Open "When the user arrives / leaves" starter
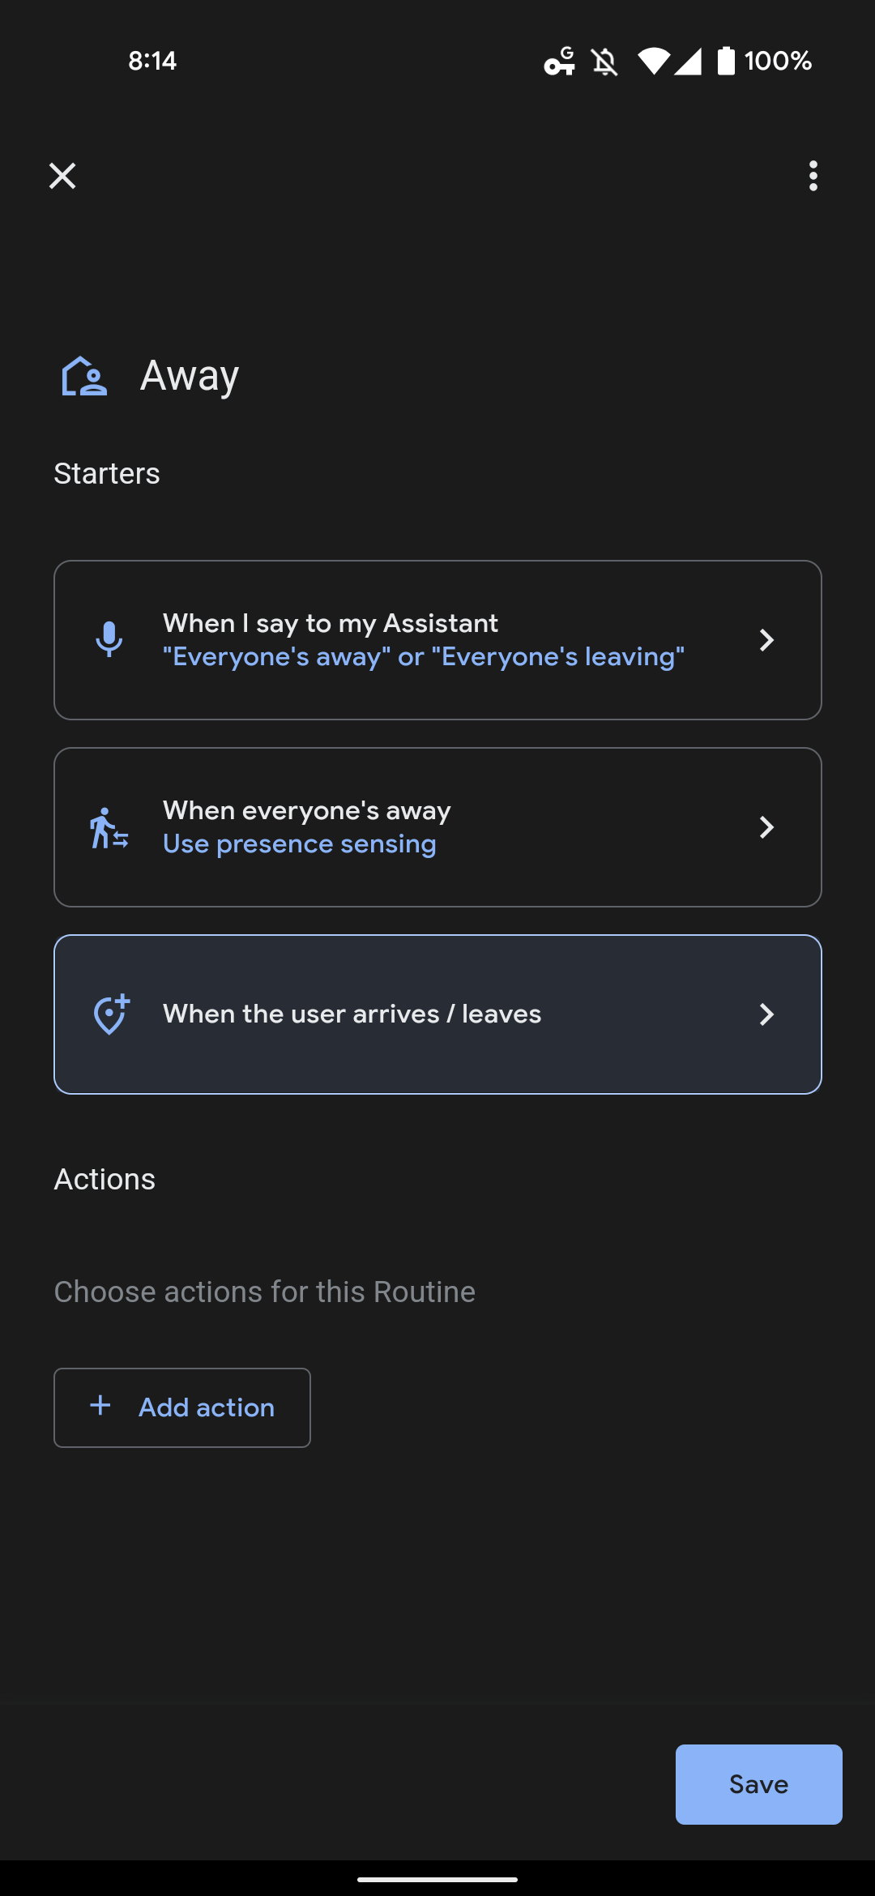The height and width of the screenshot is (1896, 875). [x=437, y=1014]
